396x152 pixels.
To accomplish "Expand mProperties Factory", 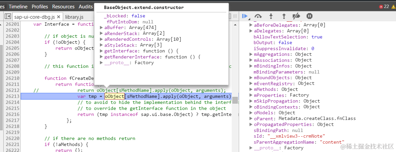I will (251, 95).
